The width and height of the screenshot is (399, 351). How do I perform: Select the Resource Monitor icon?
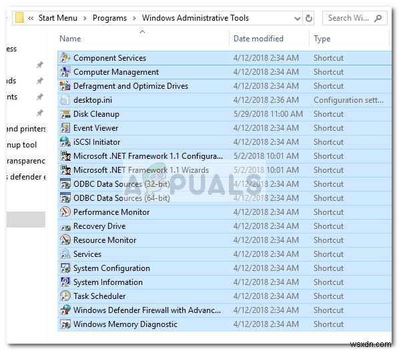(x=65, y=240)
